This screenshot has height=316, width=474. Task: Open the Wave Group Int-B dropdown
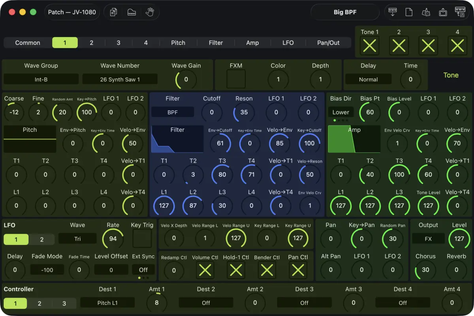(x=41, y=79)
